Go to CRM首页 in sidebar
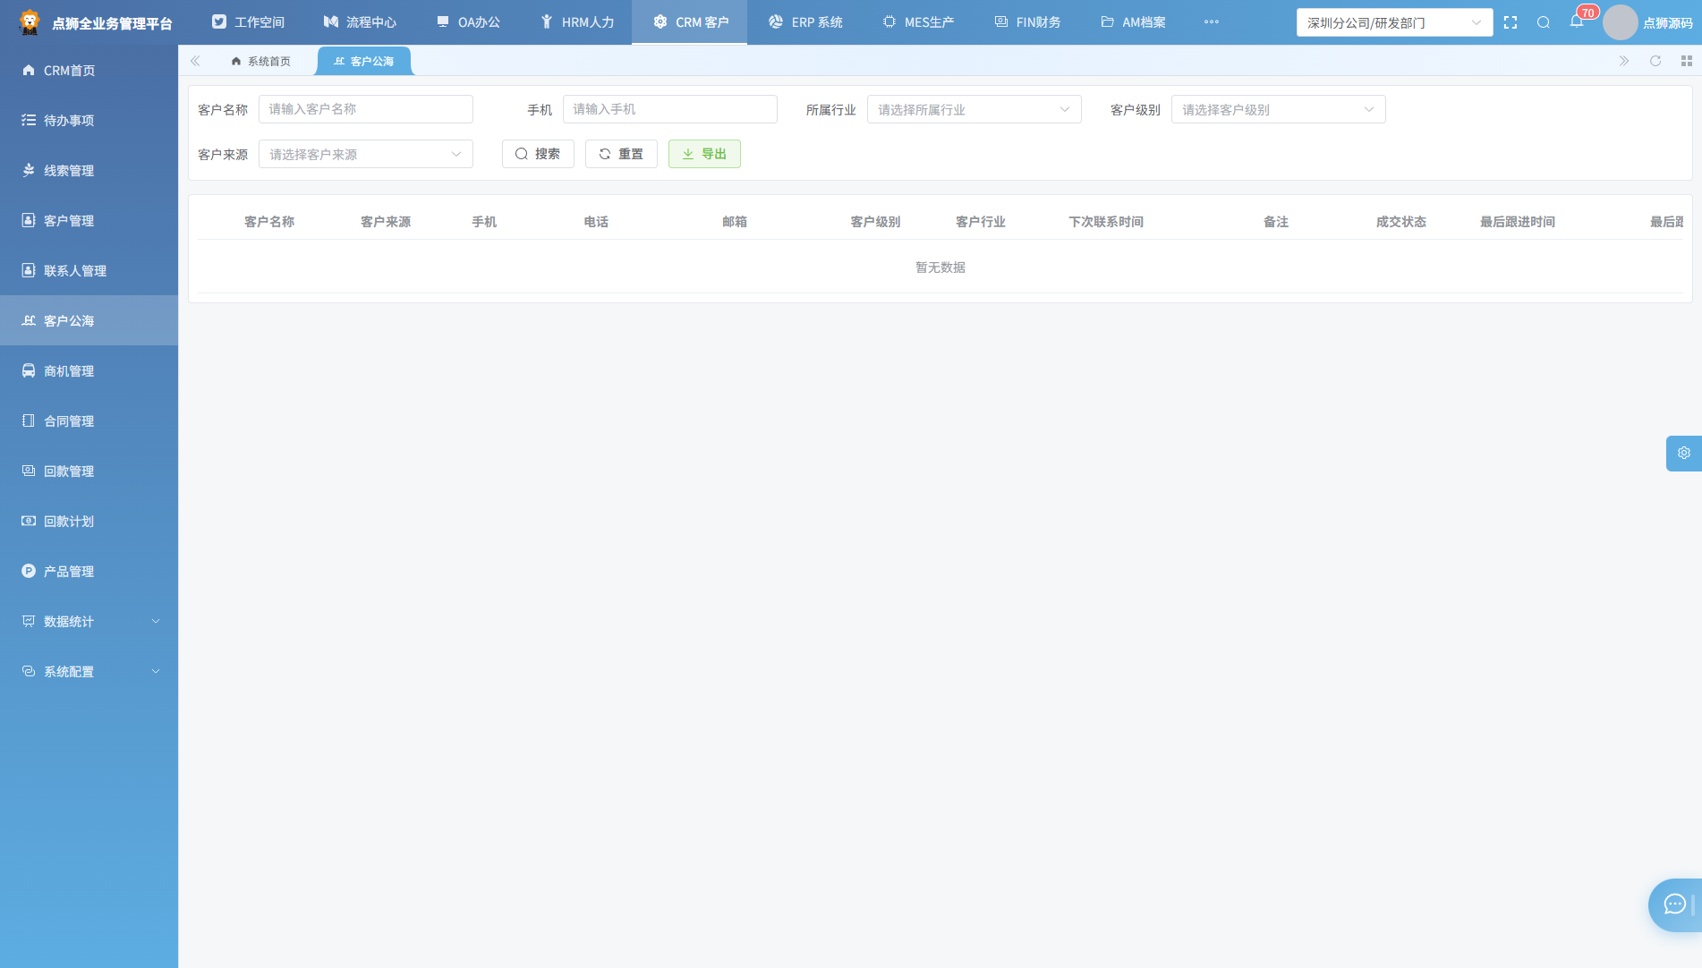This screenshot has height=968, width=1702. coord(89,70)
